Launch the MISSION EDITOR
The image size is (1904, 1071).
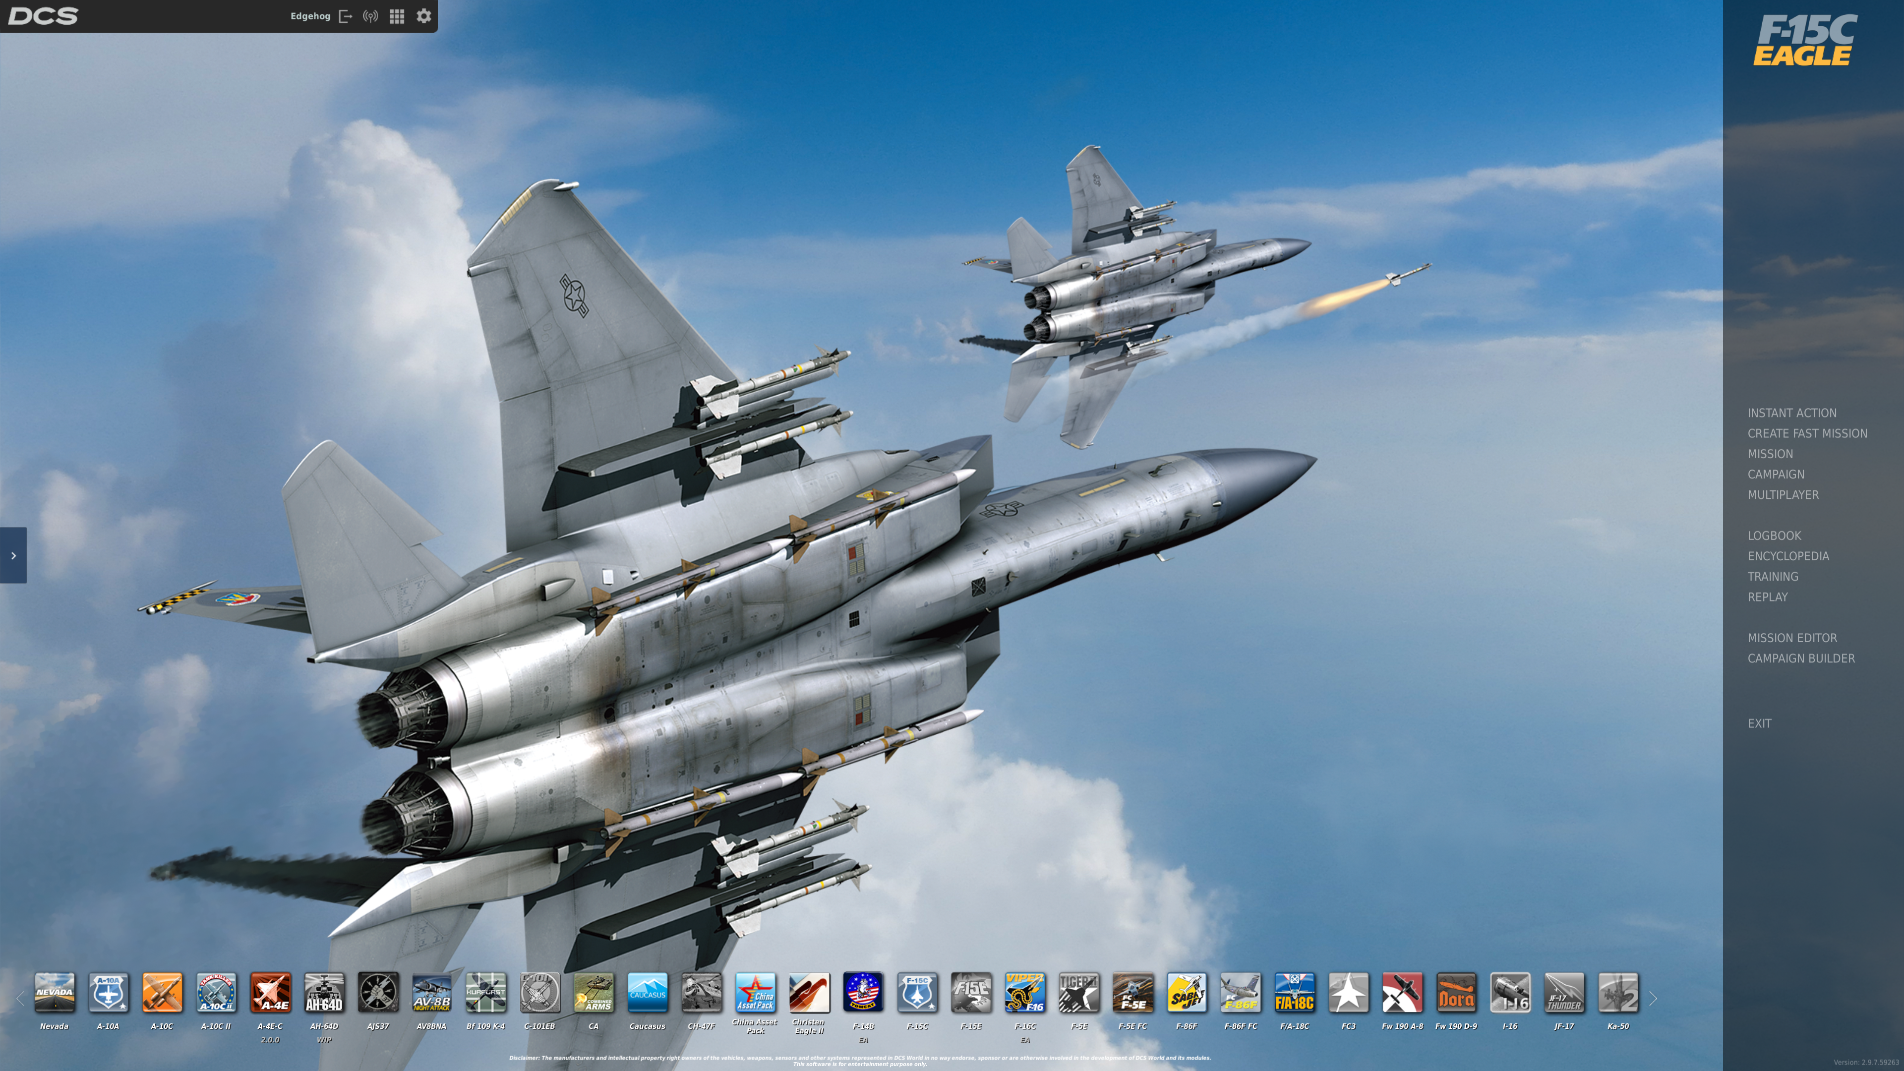1791,638
